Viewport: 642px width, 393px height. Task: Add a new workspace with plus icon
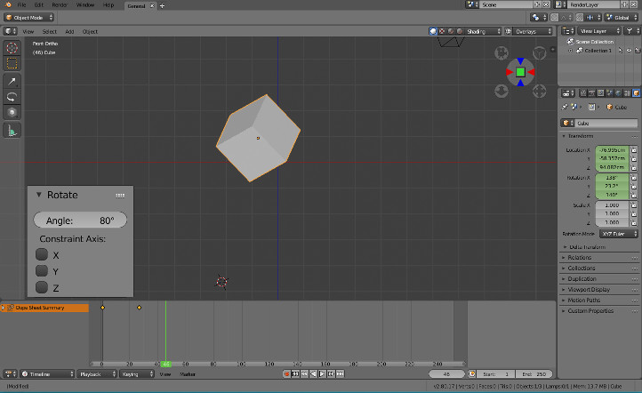[x=162, y=5]
